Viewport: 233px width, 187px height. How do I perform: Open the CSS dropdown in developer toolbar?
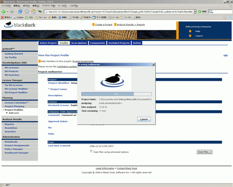tap(29, 18)
